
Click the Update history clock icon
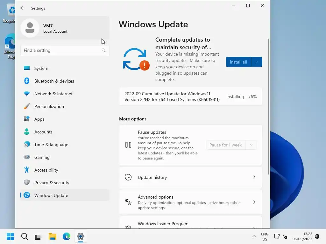point(128,177)
